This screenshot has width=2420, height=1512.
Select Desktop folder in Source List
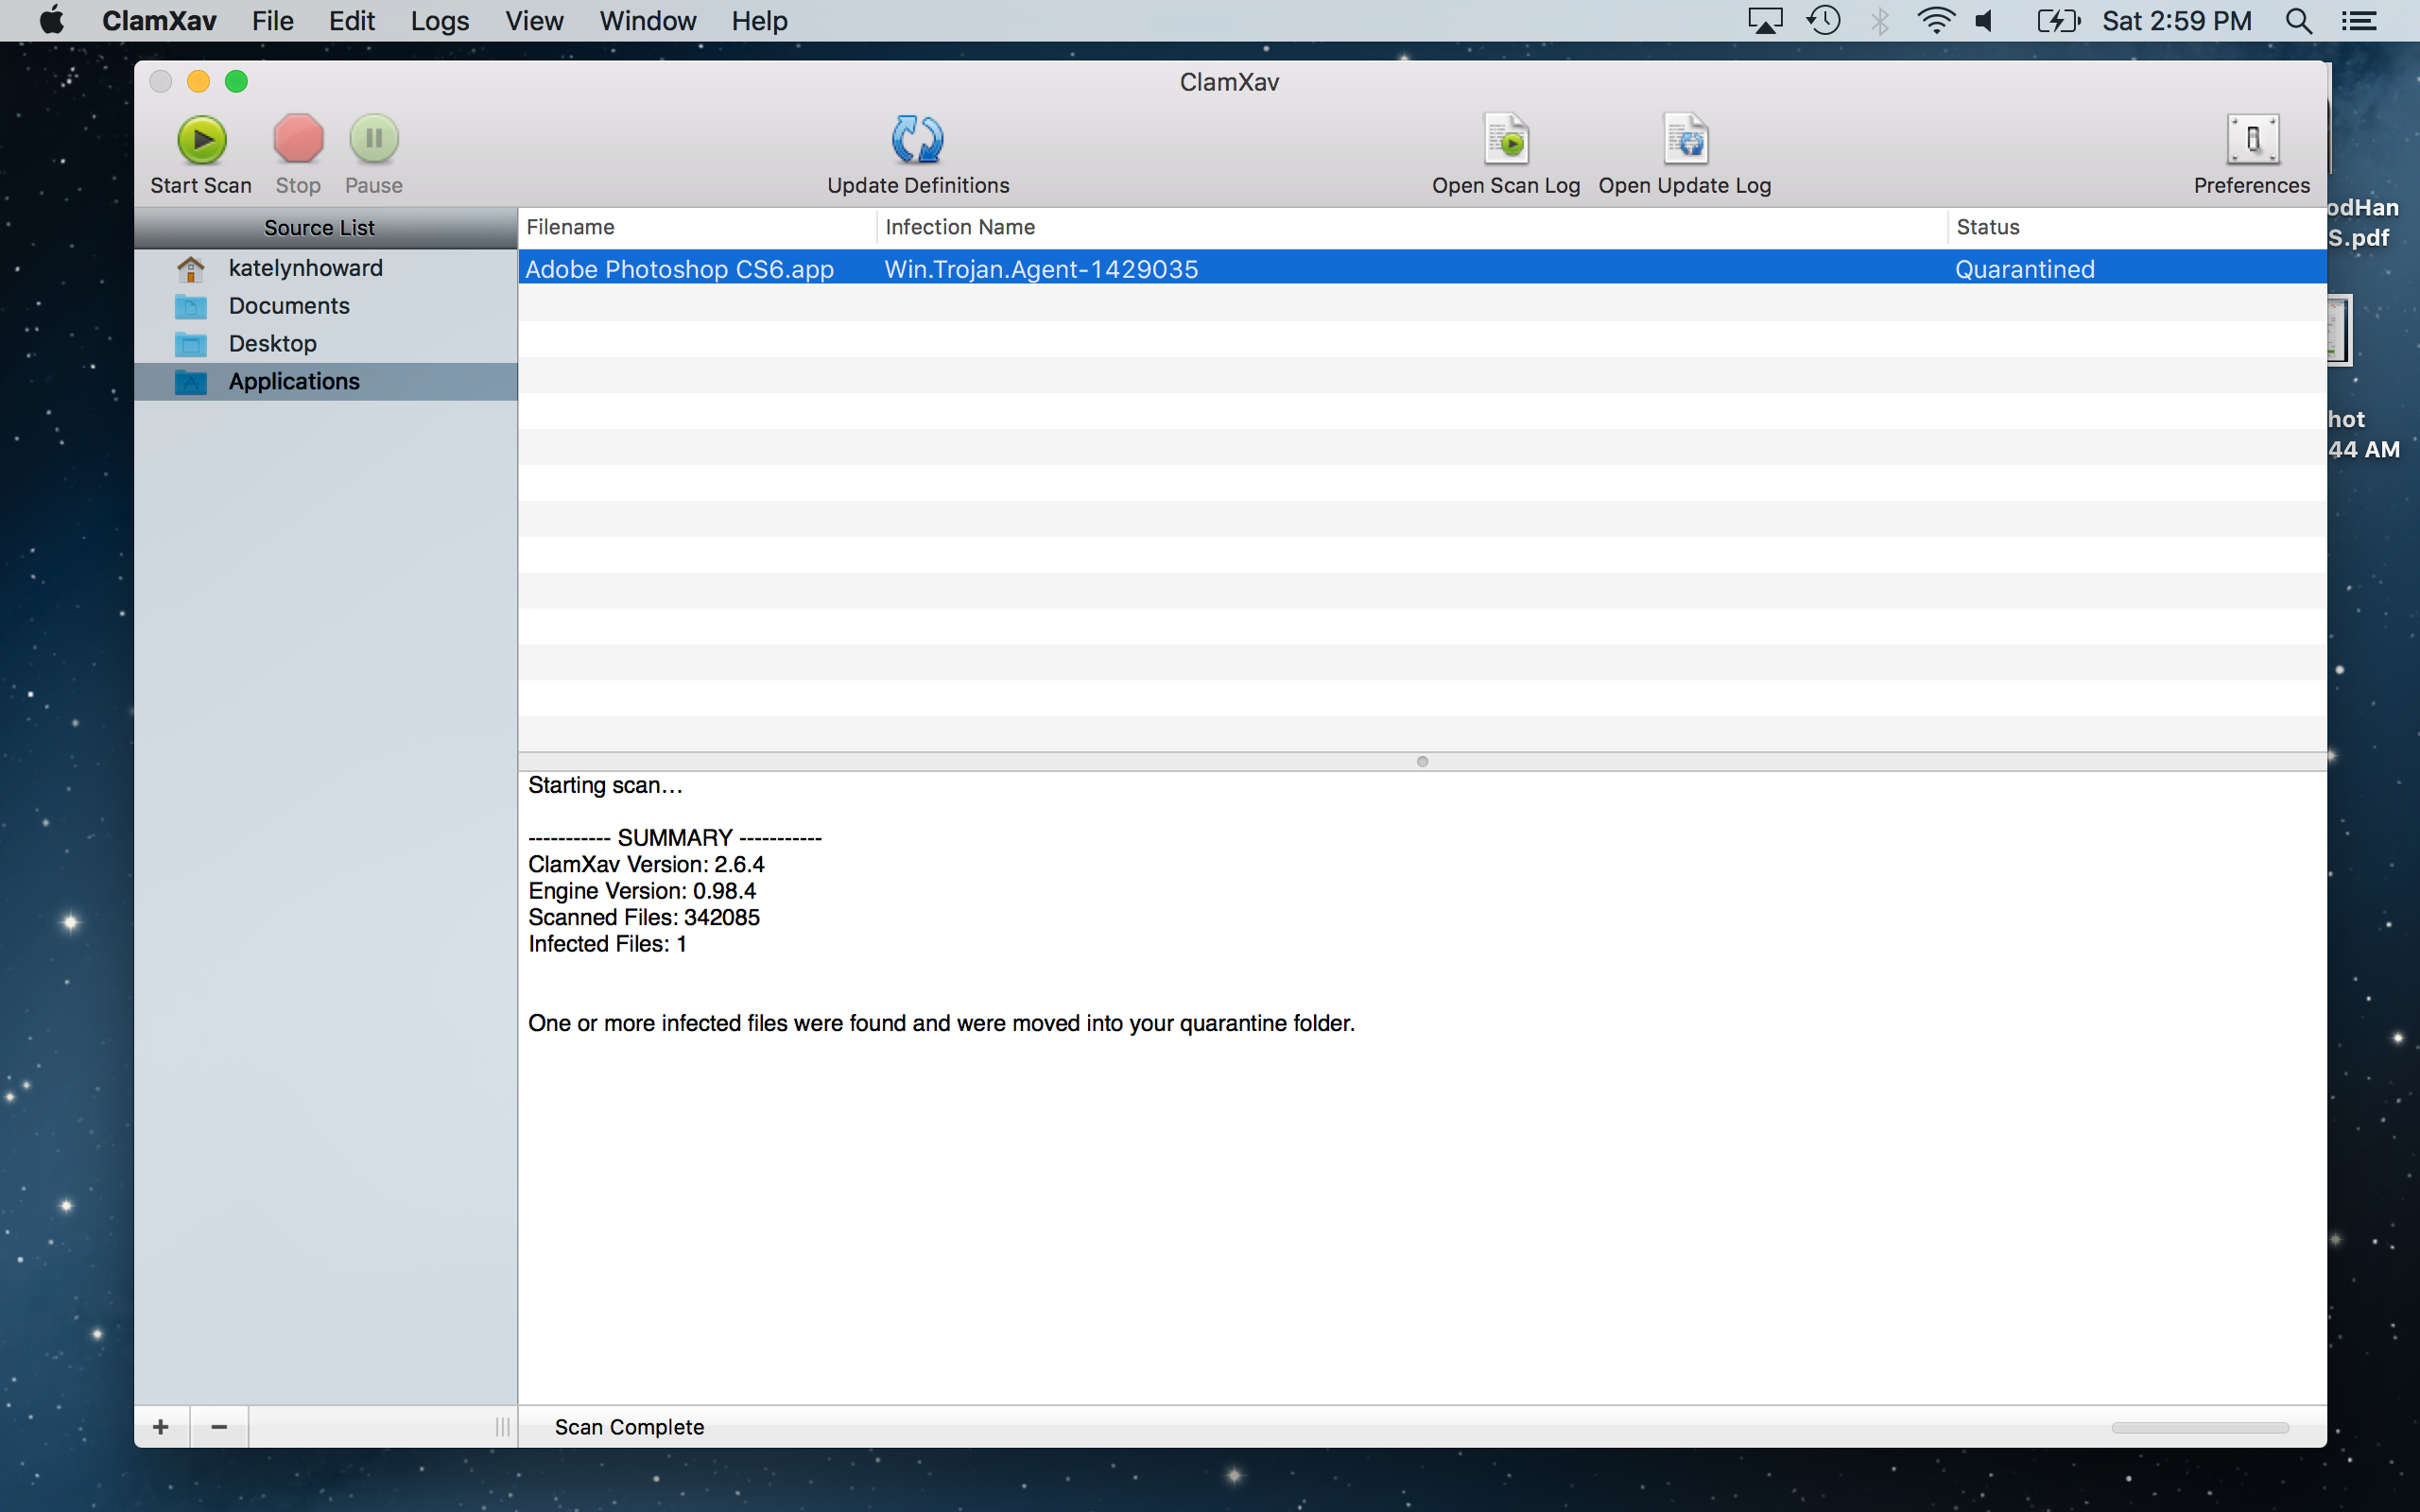tap(272, 344)
